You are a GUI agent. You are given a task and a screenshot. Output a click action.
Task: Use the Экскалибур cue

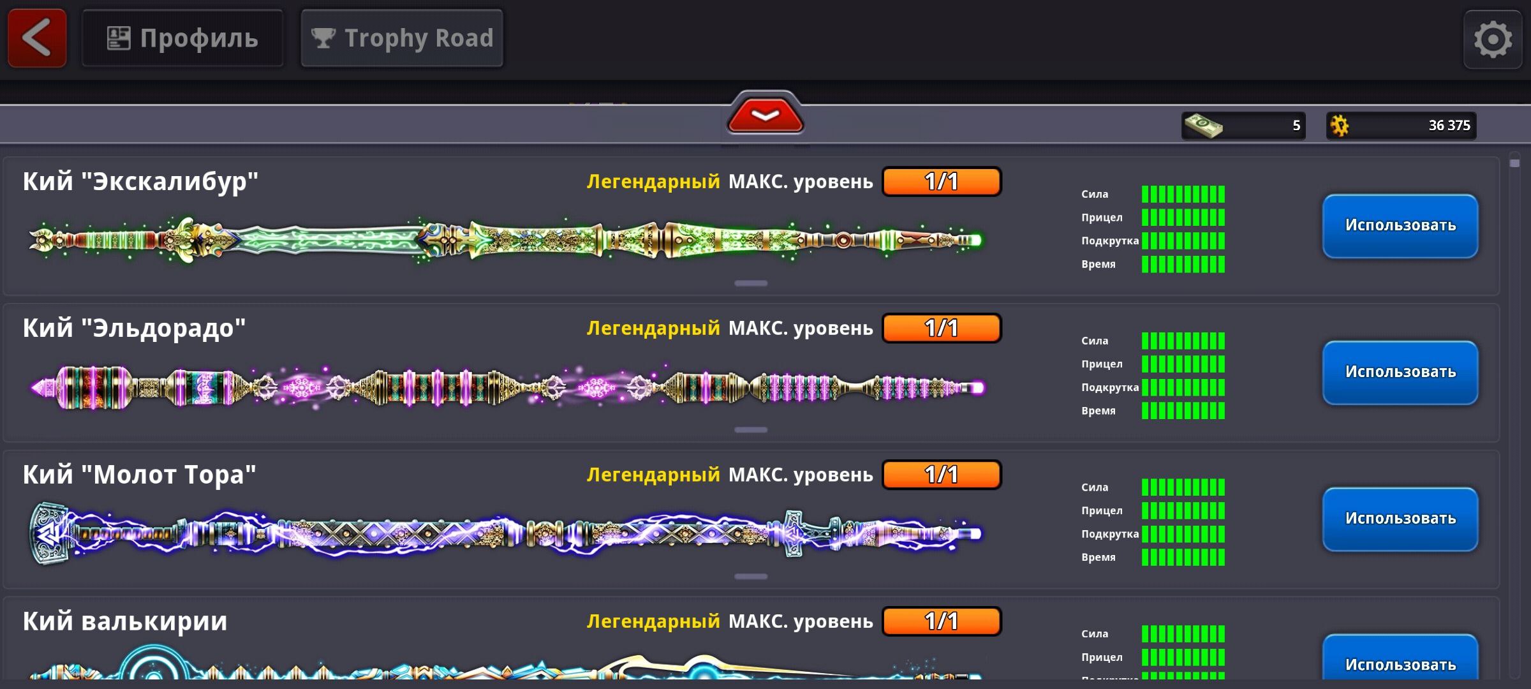click(x=1400, y=226)
